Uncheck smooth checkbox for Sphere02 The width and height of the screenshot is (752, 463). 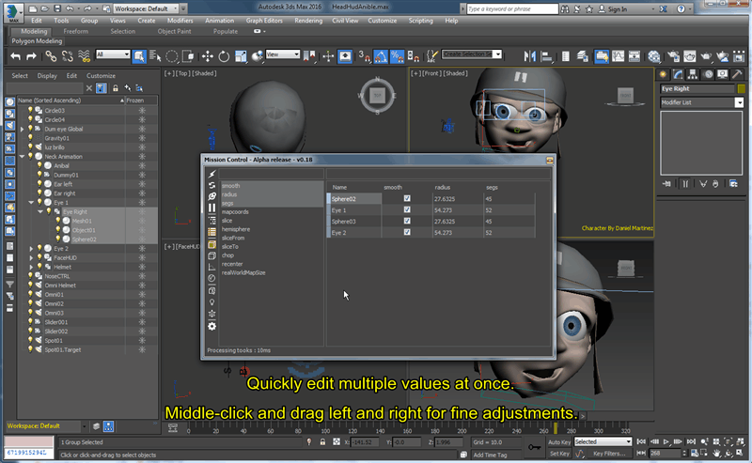click(407, 198)
